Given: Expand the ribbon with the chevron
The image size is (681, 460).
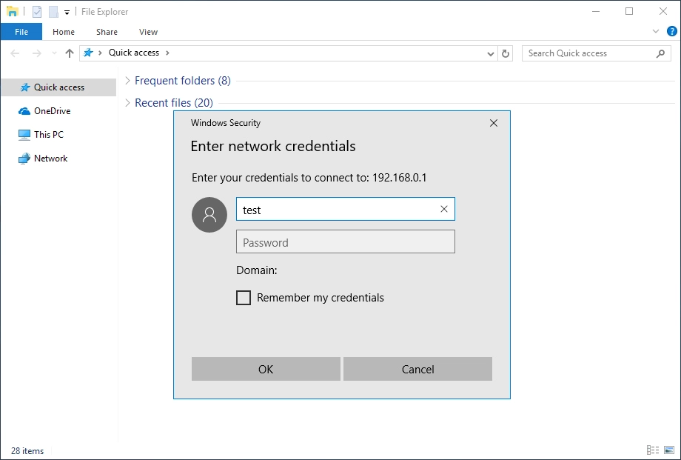Looking at the screenshot, I should click(656, 31).
